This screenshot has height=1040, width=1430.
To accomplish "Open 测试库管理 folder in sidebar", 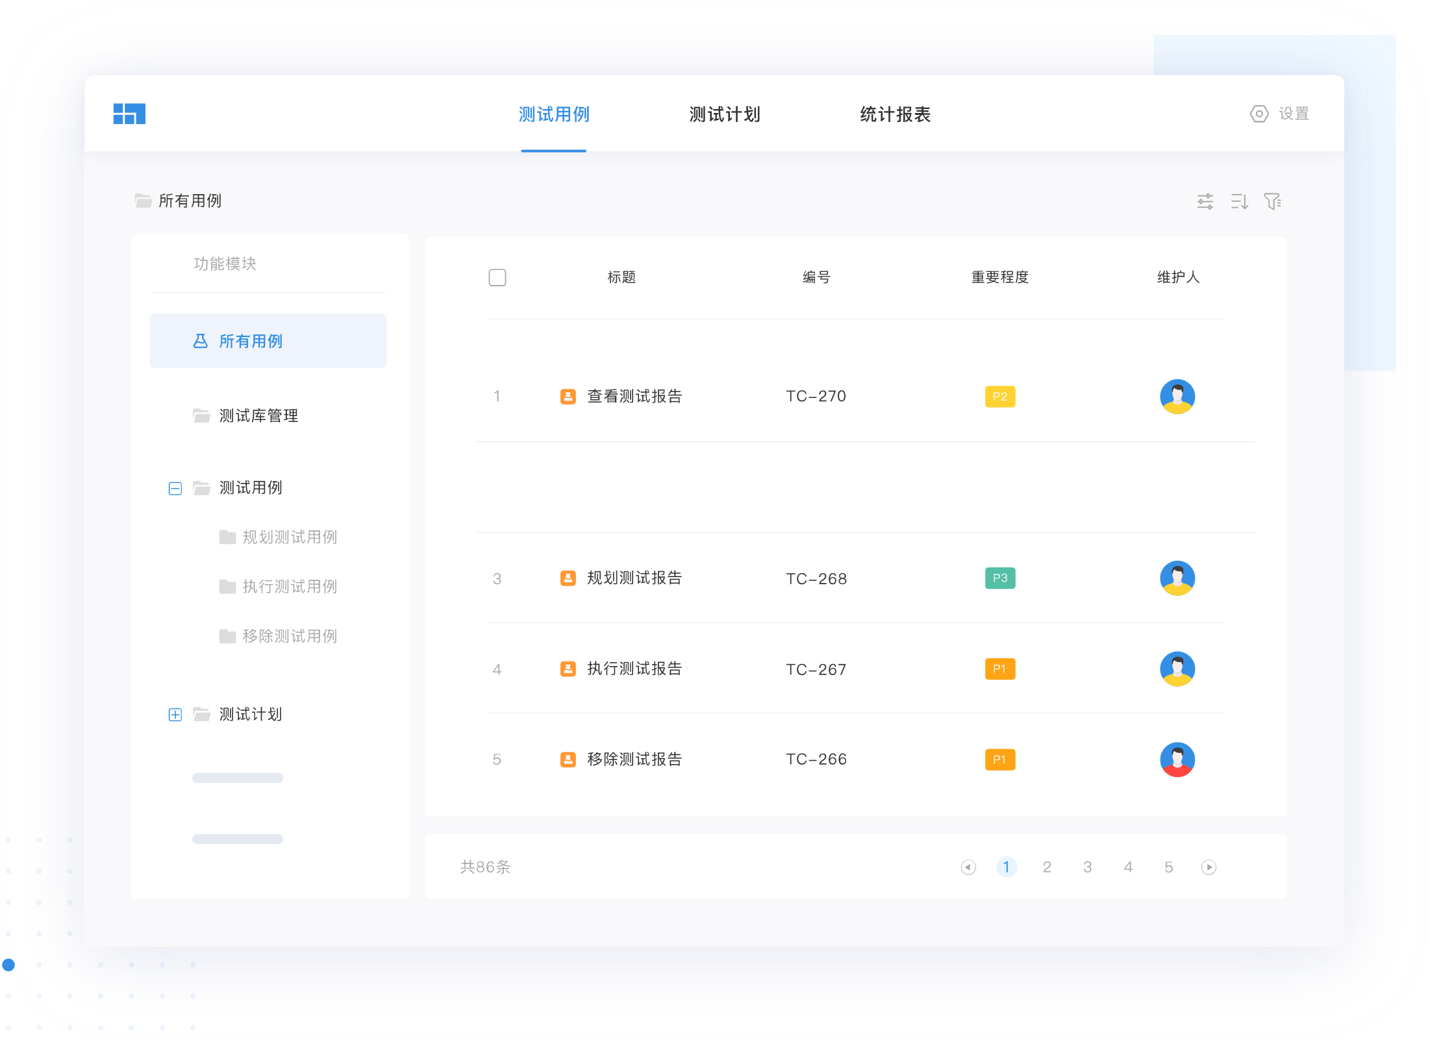I will (x=258, y=415).
